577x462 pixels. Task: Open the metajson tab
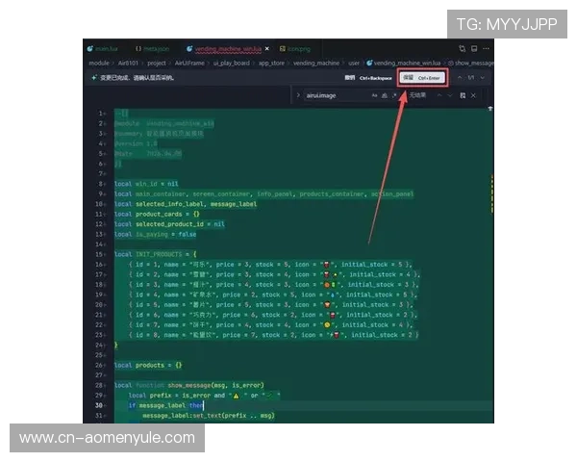[x=153, y=47]
